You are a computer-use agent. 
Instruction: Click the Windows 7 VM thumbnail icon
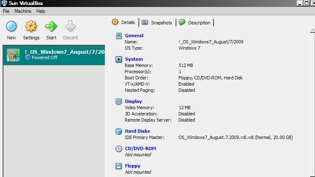coord(13,55)
